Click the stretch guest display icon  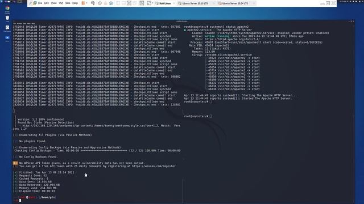[x=149, y=3]
